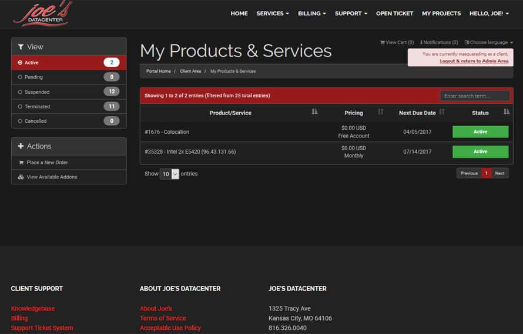
Task: Click the filter icon beside View
Action: 21,47
